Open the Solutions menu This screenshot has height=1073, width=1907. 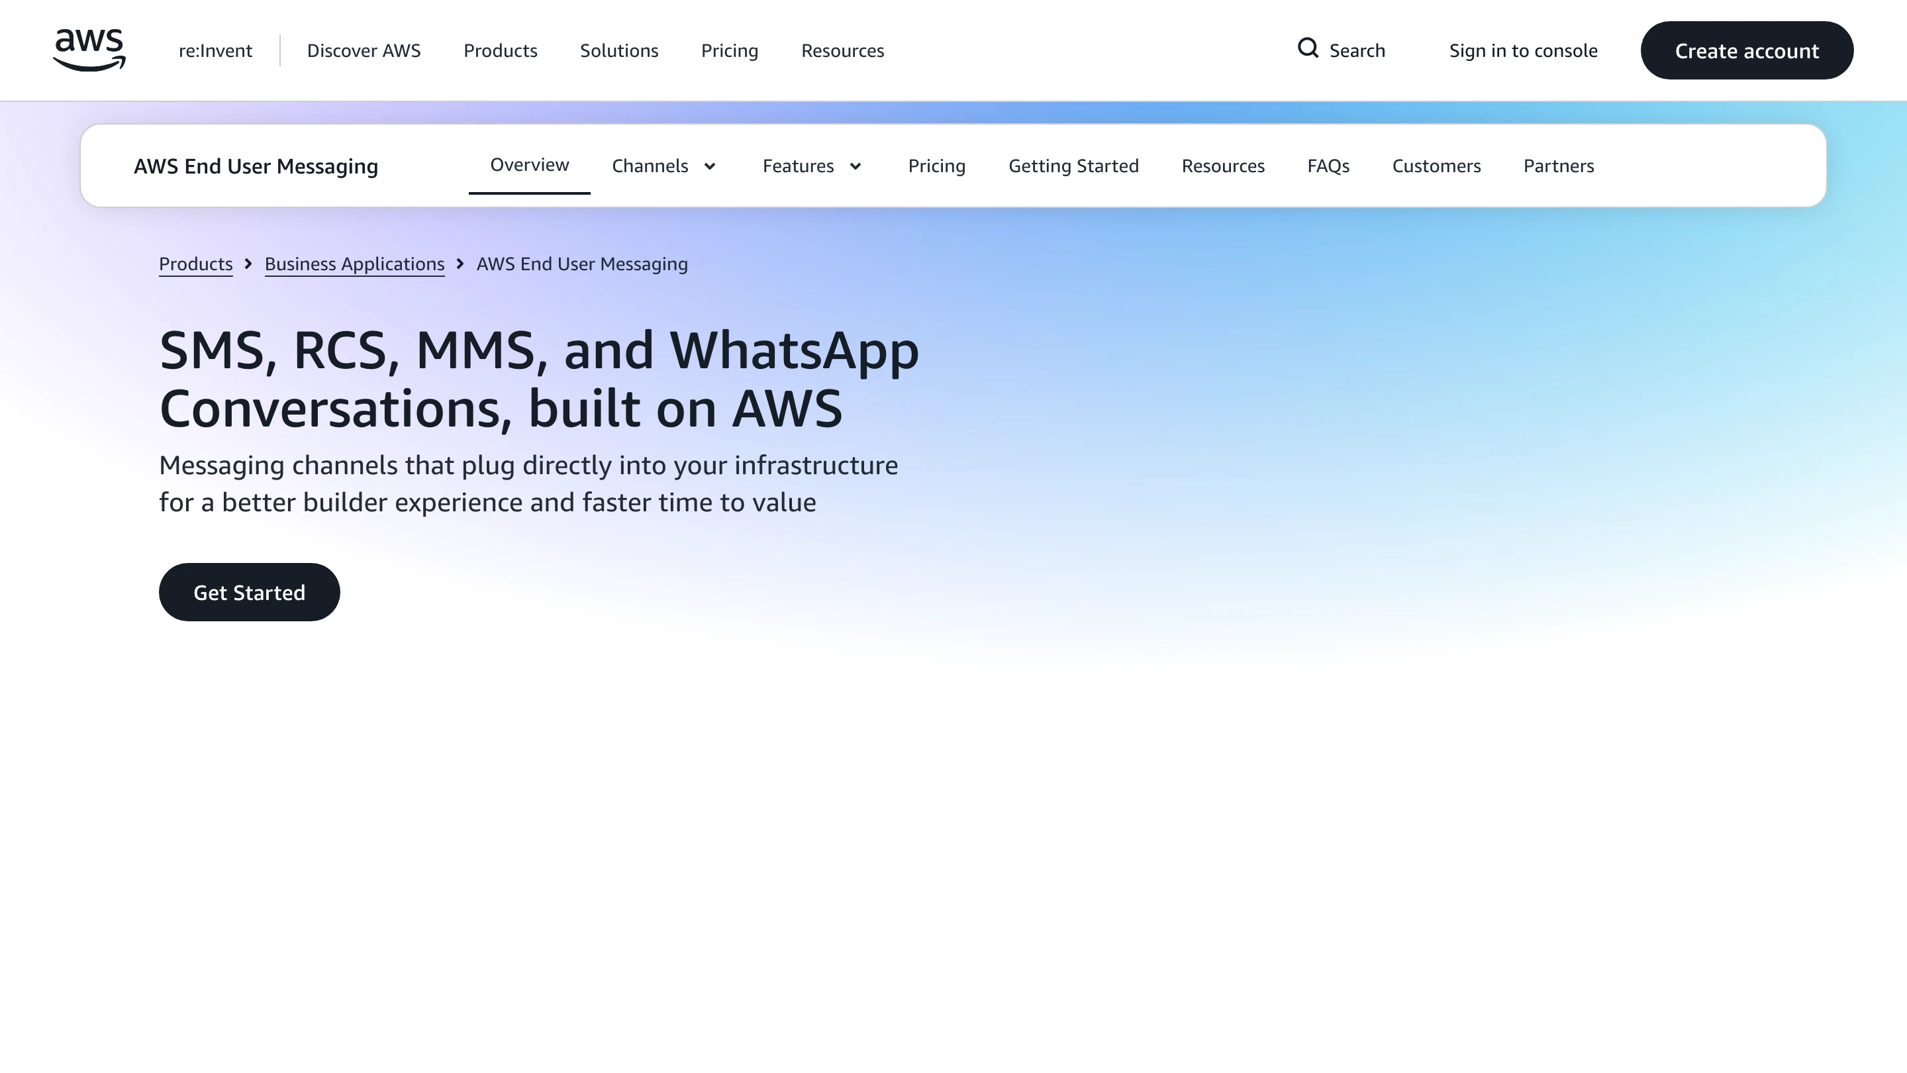(619, 50)
